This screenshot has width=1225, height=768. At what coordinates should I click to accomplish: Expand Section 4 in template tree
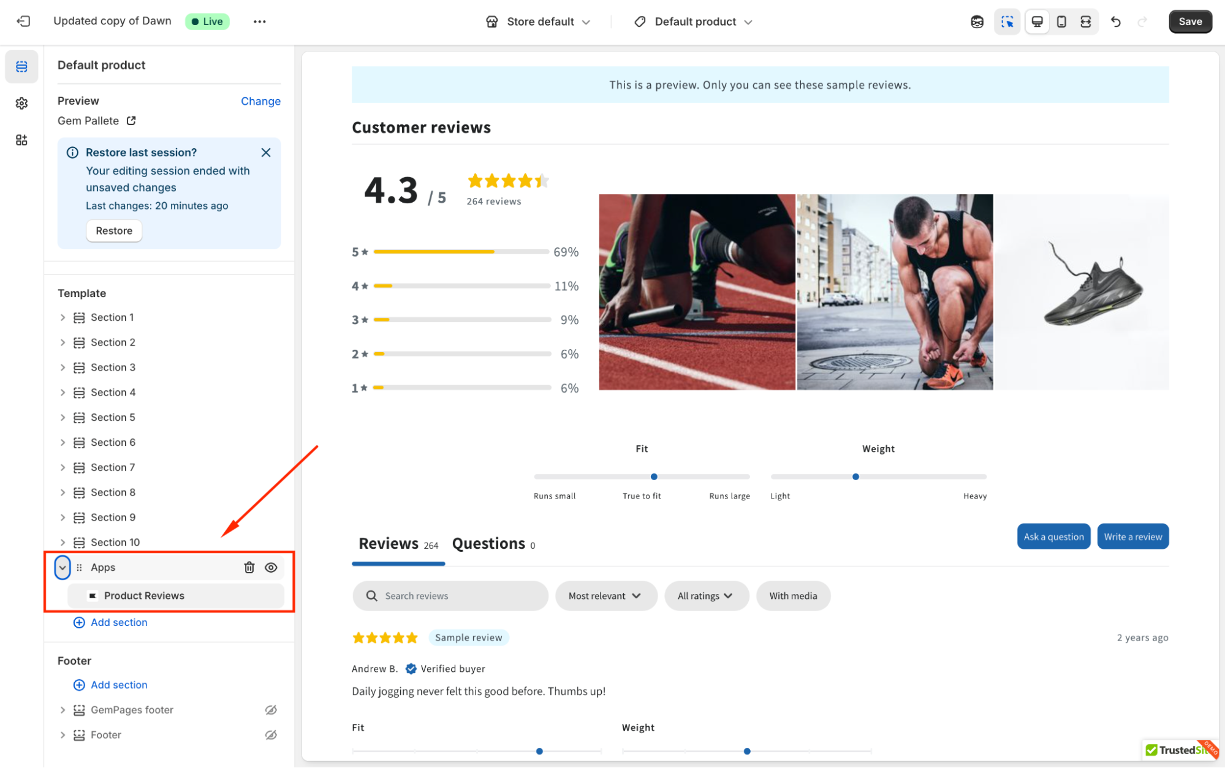pos(63,393)
